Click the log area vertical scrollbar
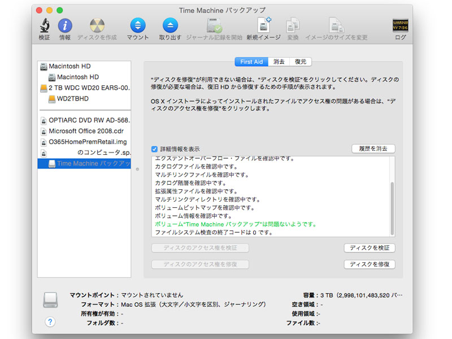The height and width of the screenshot is (339, 452). click(x=392, y=208)
